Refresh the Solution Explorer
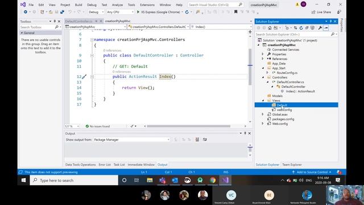This screenshot has width=364, height=205. point(301,28)
